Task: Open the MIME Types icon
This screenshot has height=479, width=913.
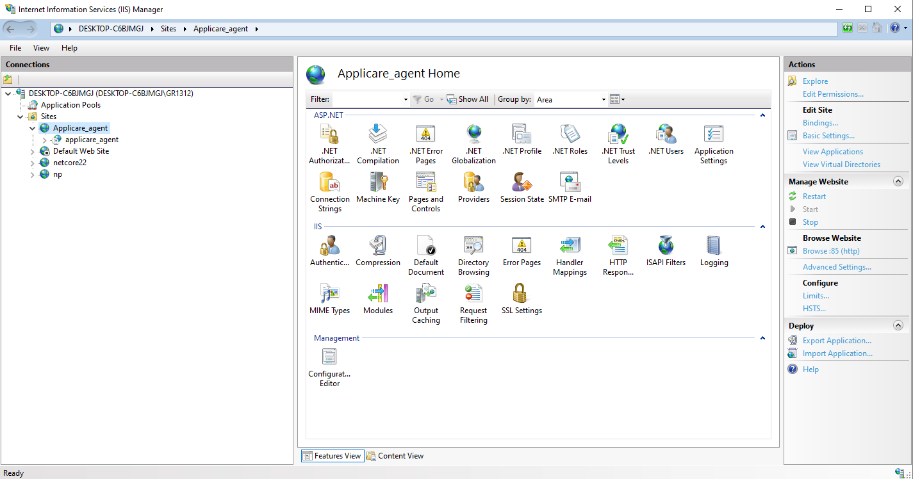Action: [329, 295]
